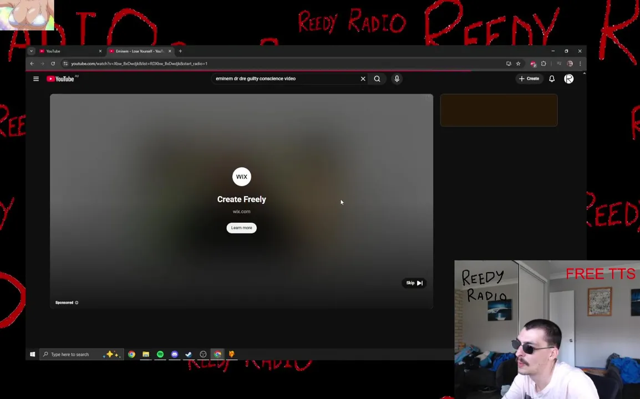Open the red extension icon in toolbar

point(533,64)
